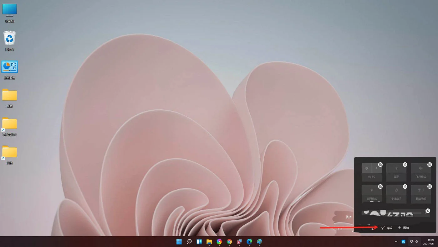Unpin the Focus assist tile
The width and height of the screenshot is (438, 247).
coord(405,187)
